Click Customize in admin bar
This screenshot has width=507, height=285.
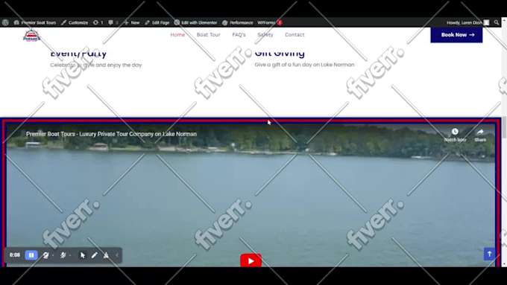(x=75, y=22)
